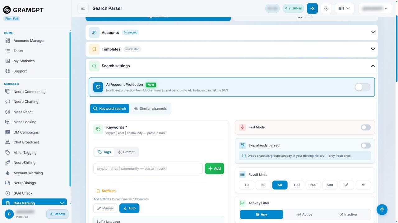Open the EN language dropdown
The width and height of the screenshot is (398, 223).
tap(345, 8)
